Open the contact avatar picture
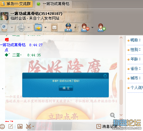The width and height of the screenshot is (143, 131). pos(4,16)
